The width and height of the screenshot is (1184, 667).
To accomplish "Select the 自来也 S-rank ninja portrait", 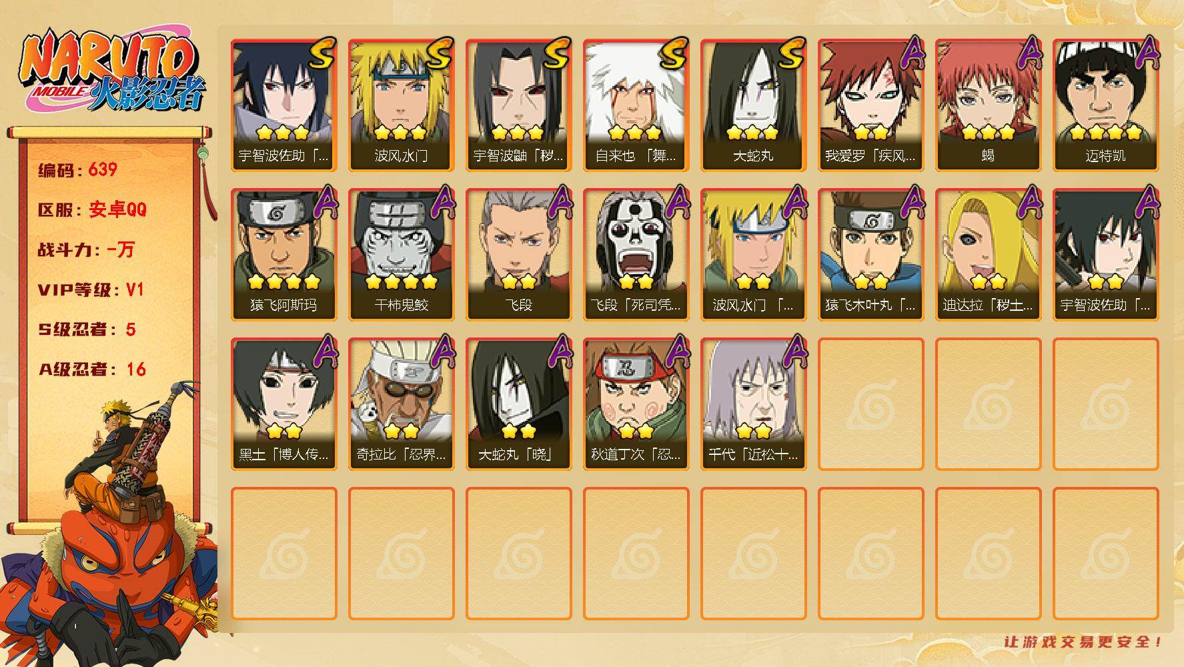I will (x=636, y=105).
